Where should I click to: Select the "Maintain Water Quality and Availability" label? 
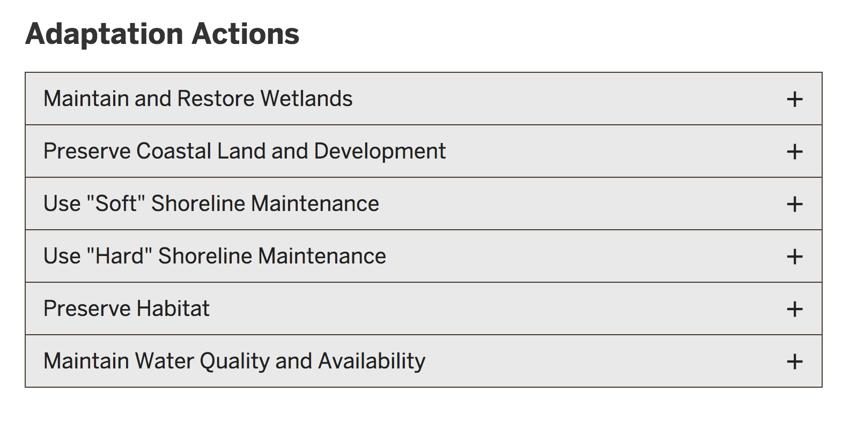click(x=234, y=361)
